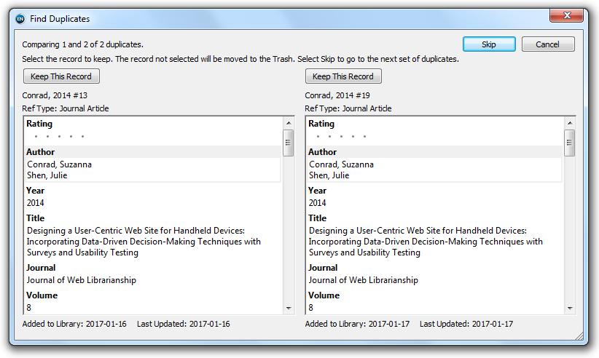
Task: Select 'Conrad, Suzanna' in right Author field
Action: point(341,164)
